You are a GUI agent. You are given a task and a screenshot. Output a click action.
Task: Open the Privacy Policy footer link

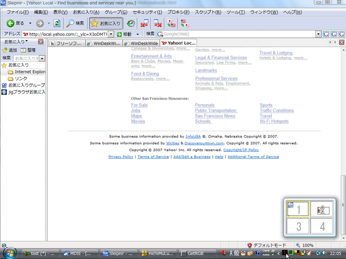(x=121, y=157)
